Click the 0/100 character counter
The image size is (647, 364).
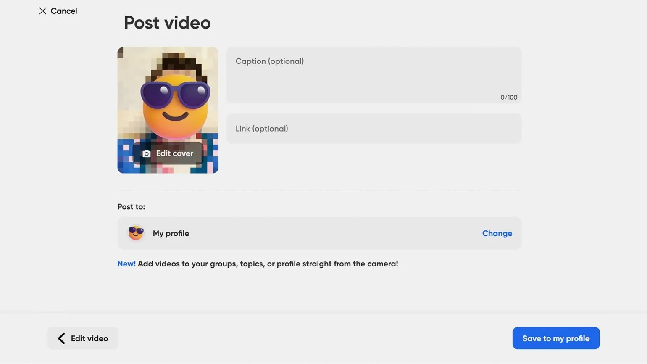508,98
